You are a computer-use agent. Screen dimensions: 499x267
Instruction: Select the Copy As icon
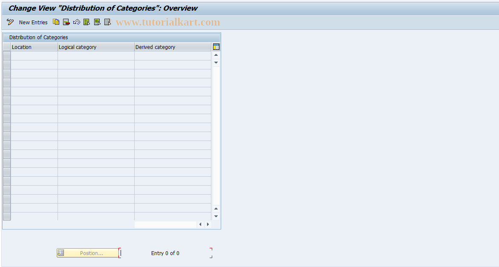(56, 22)
